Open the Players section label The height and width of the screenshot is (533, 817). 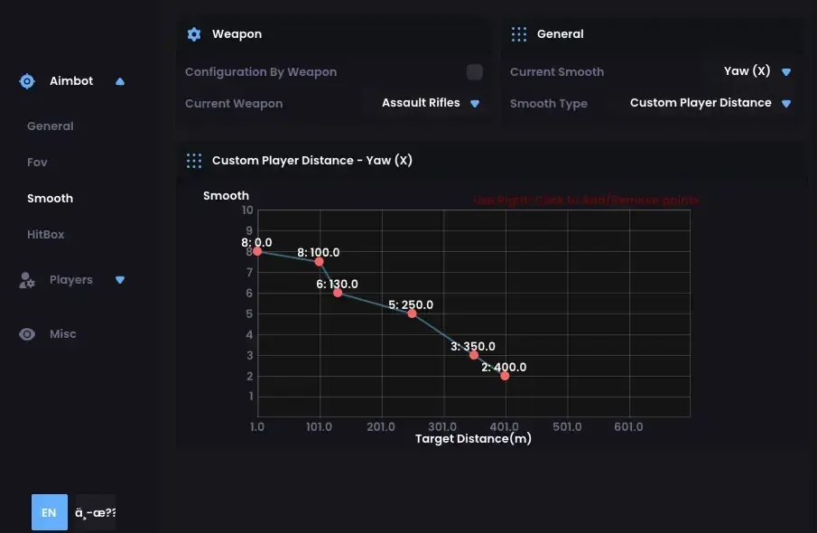coord(70,280)
